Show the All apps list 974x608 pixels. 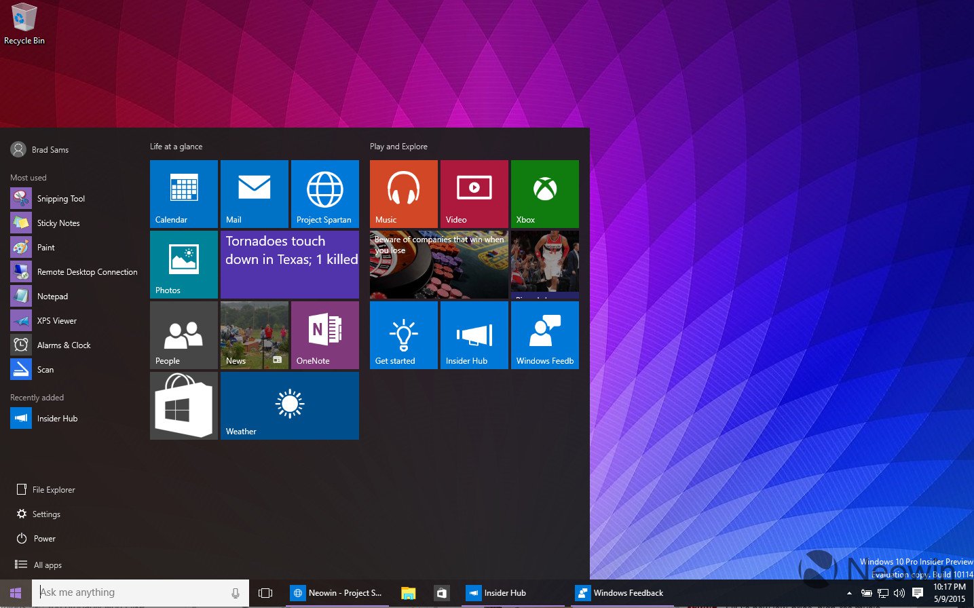point(47,564)
